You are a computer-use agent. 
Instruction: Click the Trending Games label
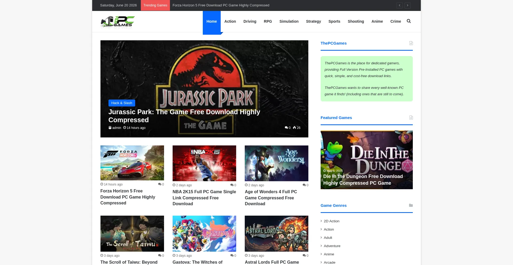[x=155, y=5]
